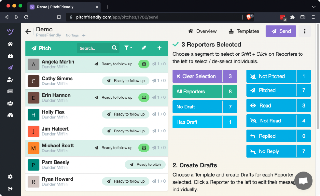
Task: Open the dashboard gauge sidebar icon
Action: coord(10,115)
